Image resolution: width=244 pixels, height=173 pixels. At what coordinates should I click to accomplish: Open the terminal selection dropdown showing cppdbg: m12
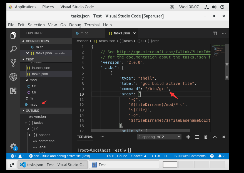point(159,137)
